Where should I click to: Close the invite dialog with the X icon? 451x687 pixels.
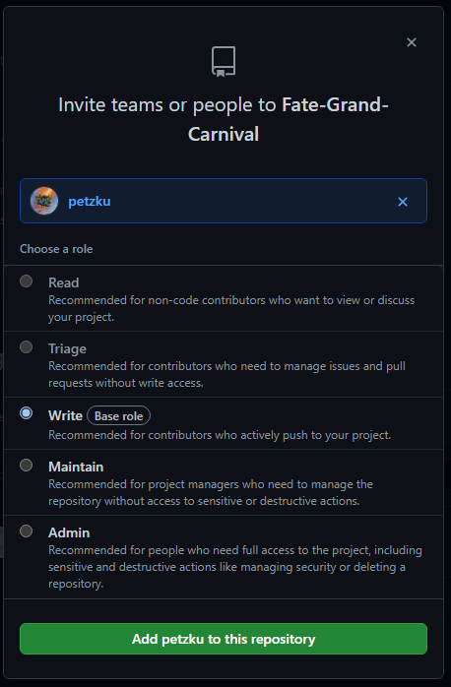pos(411,42)
